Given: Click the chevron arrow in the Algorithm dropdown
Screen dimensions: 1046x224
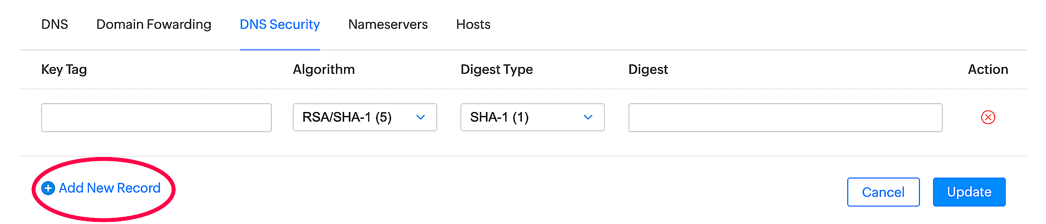Looking at the screenshot, I should [420, 117].
